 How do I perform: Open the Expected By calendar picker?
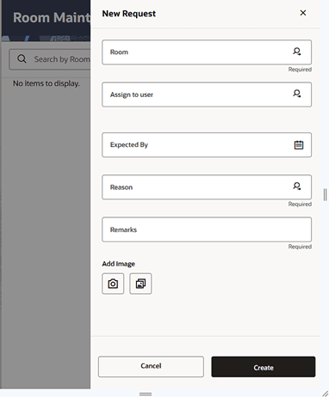point(299,145)
